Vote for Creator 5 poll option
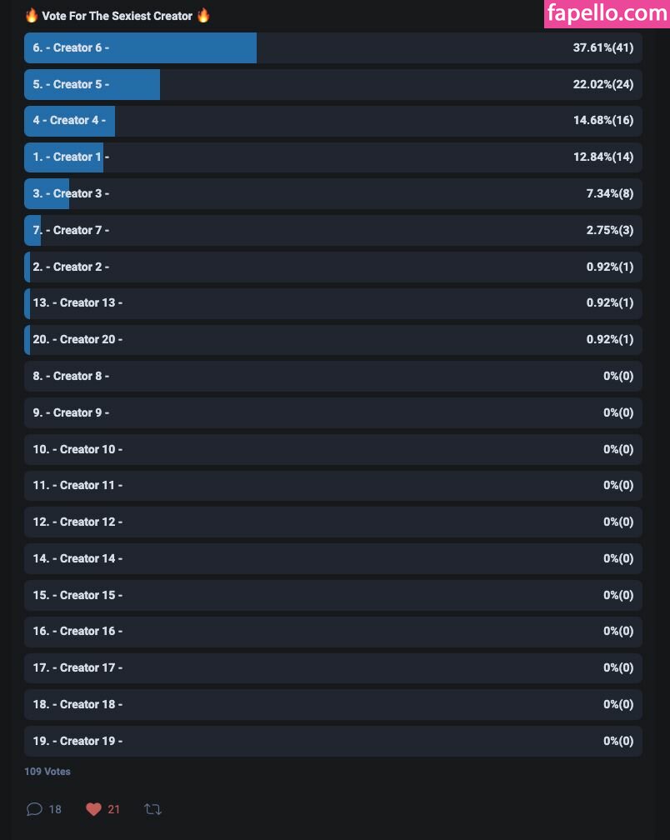Screen dimensions: 670x840 coord(332,85)
